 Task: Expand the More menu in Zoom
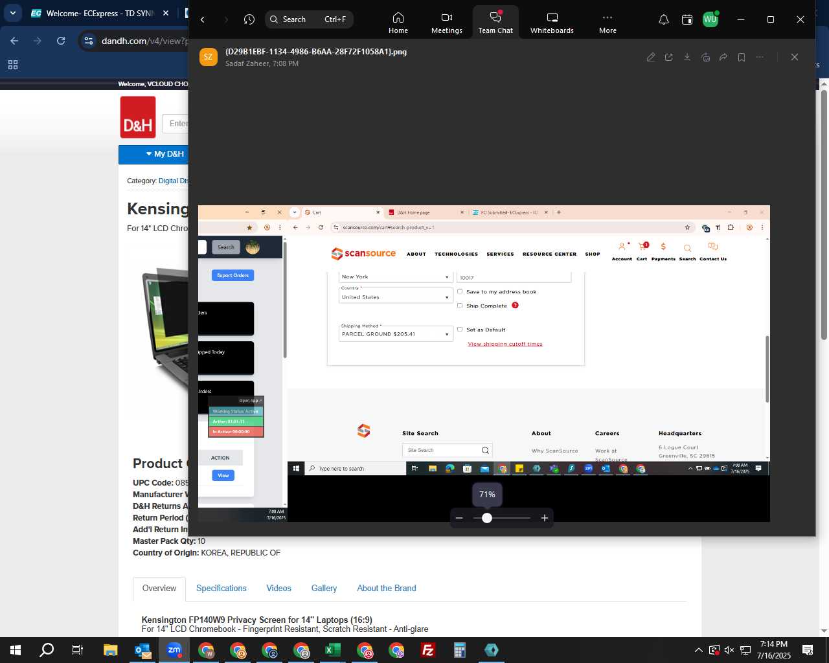(x=608, y=23)
